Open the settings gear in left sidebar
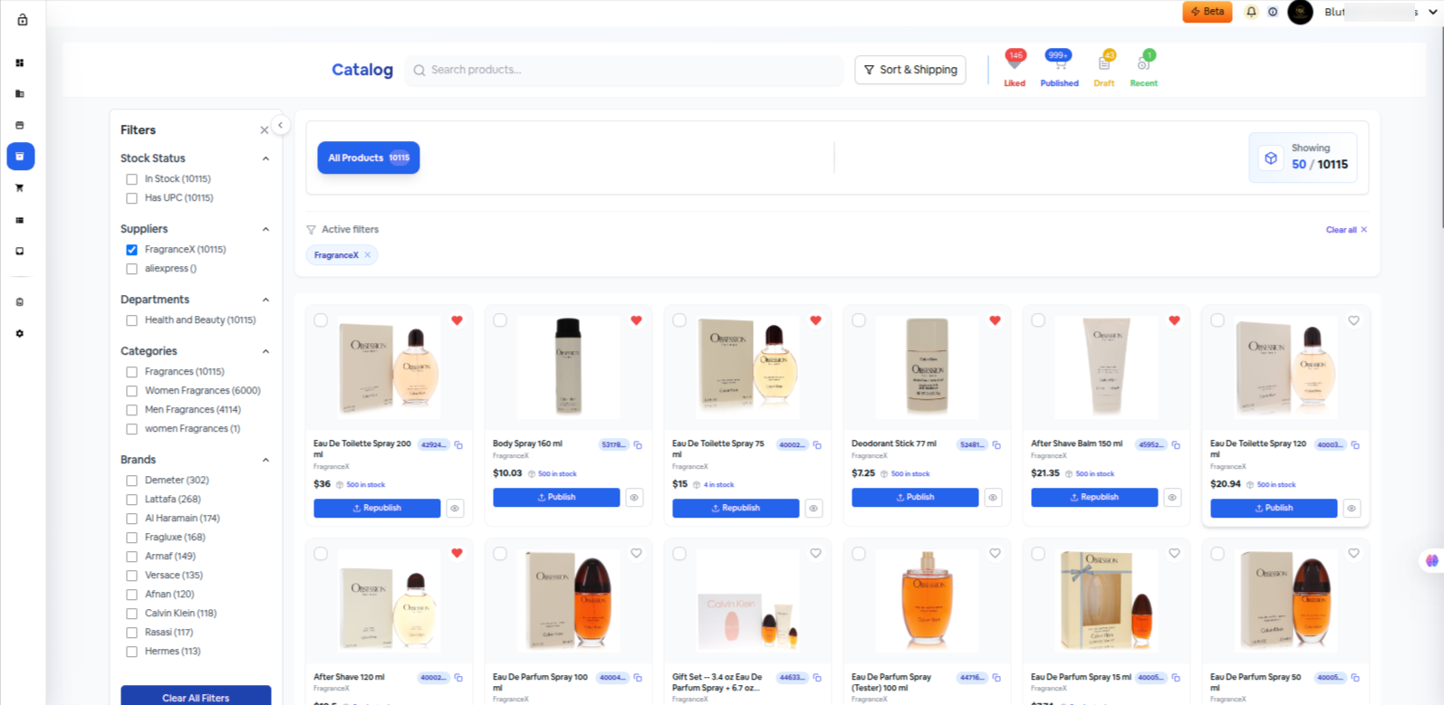Screen dimensions: 1444x705 click(x=20, y=334)
